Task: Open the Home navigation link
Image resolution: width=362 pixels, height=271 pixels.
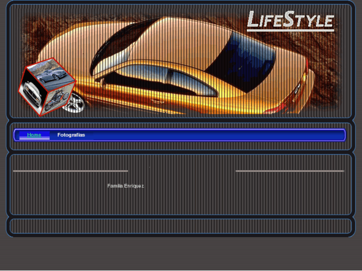Action: pos(34,135)
